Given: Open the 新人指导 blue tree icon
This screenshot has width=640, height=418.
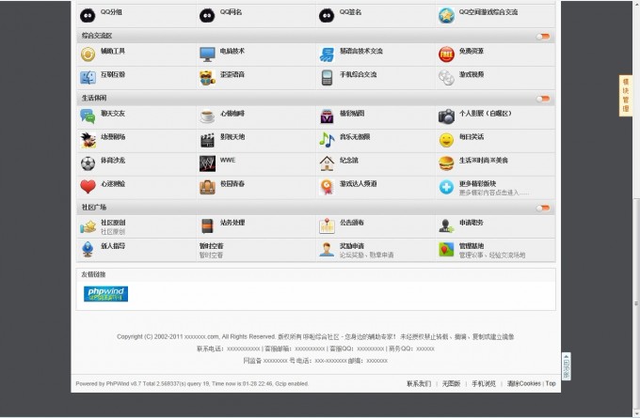Looking at the screenshot, I should (88, 249).
